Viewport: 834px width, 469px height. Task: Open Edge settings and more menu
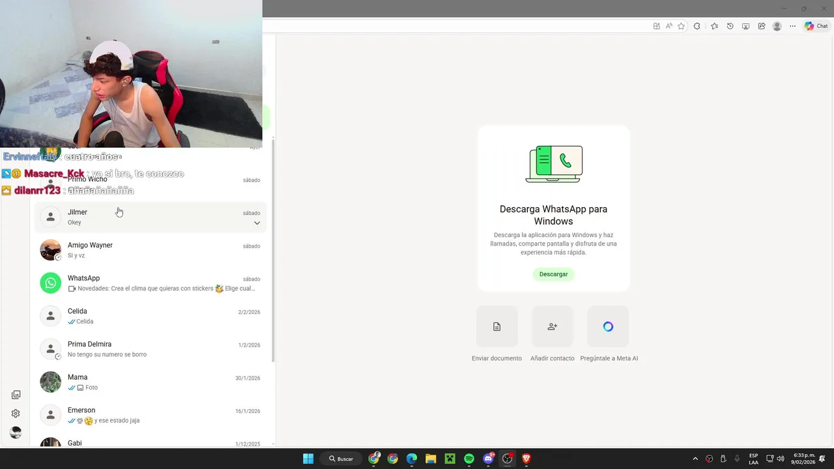pyautogui.click(x=792, y=26)
